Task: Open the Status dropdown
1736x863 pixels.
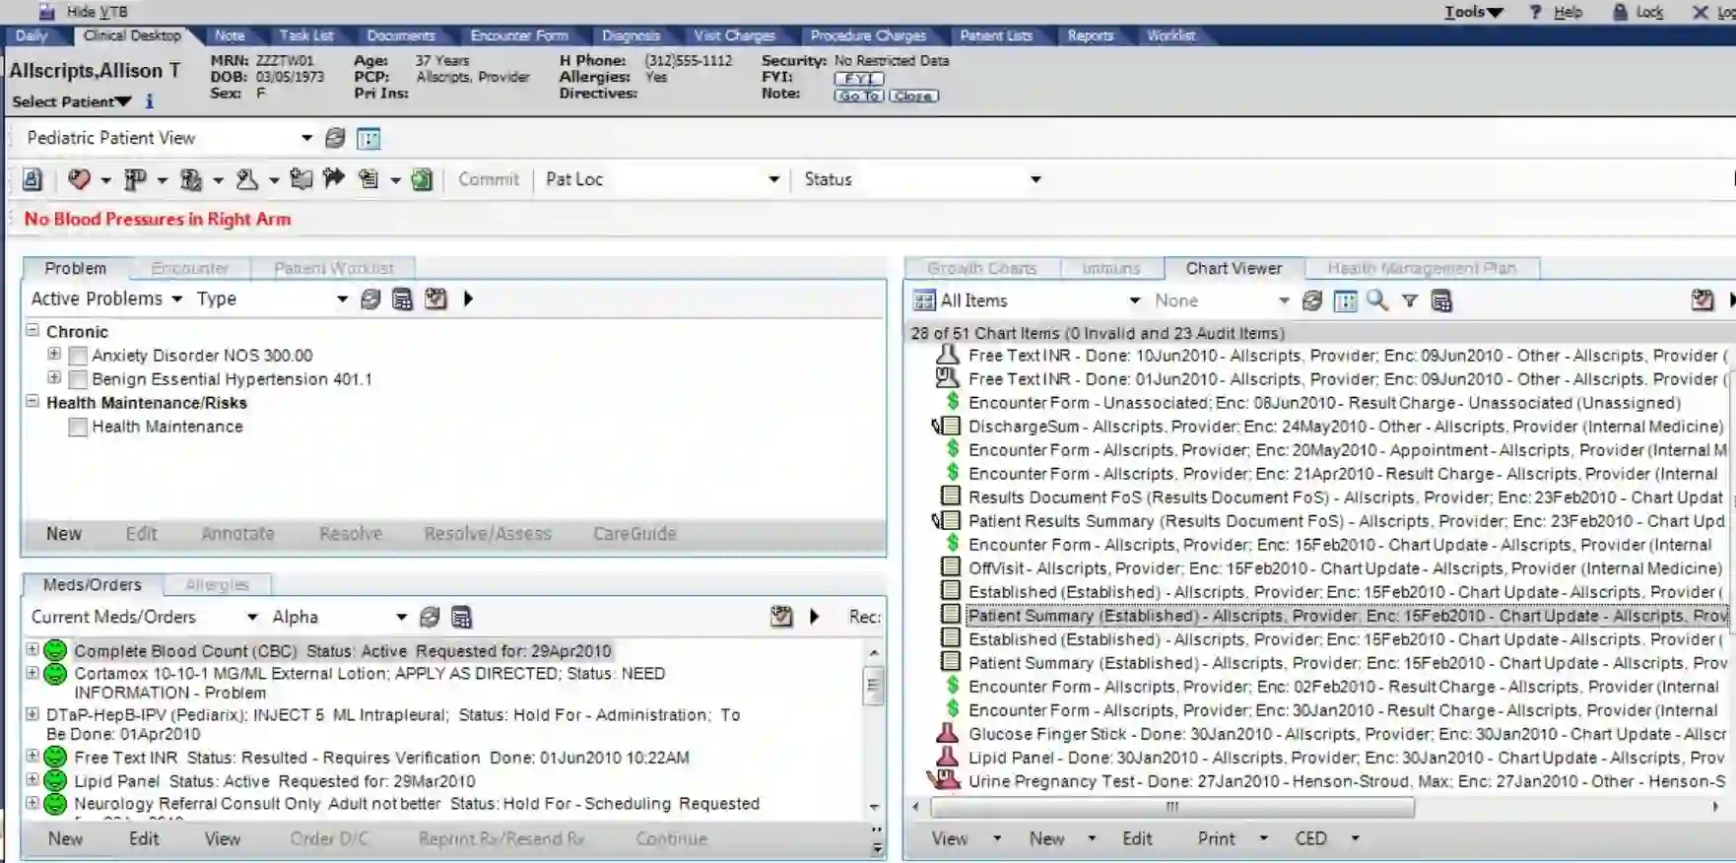Action: point(1035,179)
